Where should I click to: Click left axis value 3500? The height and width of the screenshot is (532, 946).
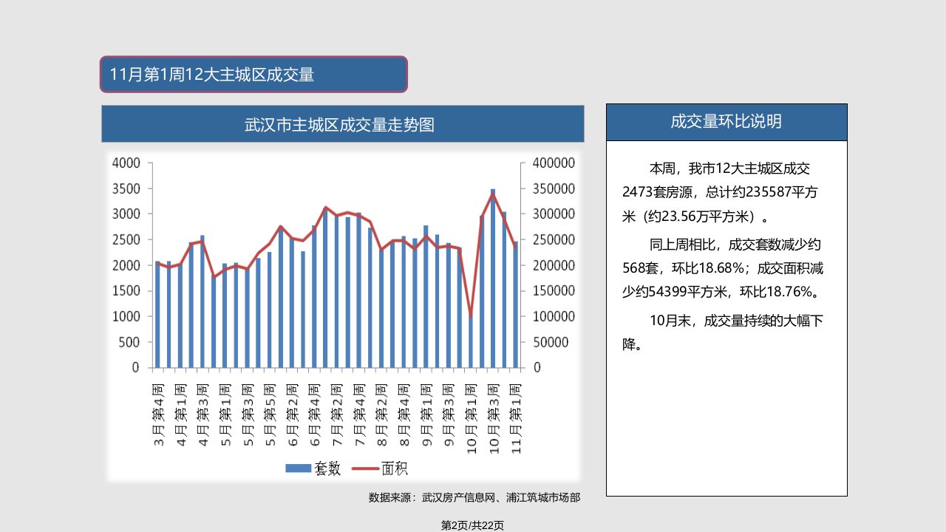click(x=125, y=188)
